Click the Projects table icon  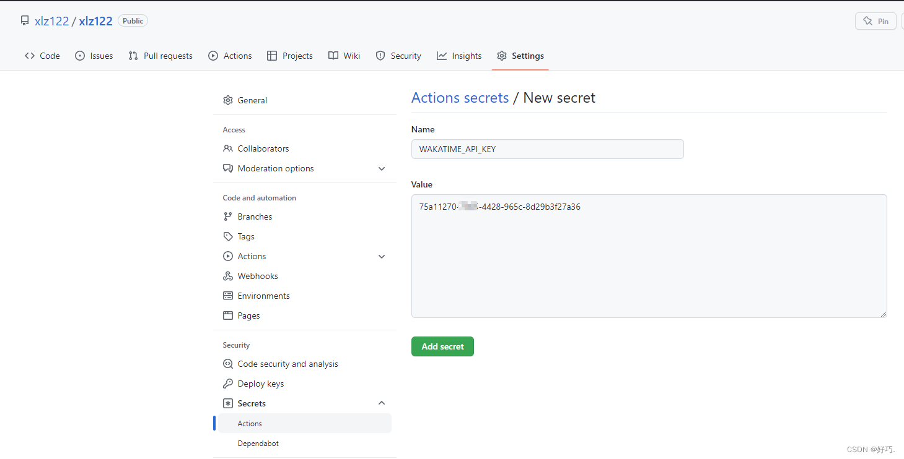coord(272,56)
